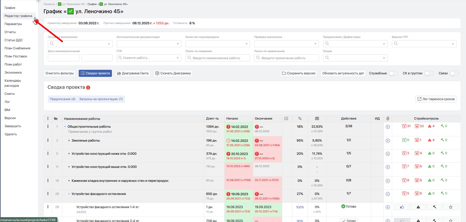Toggle the СК в группах switch
Viewport: 466px width, 222px height.
429,73
